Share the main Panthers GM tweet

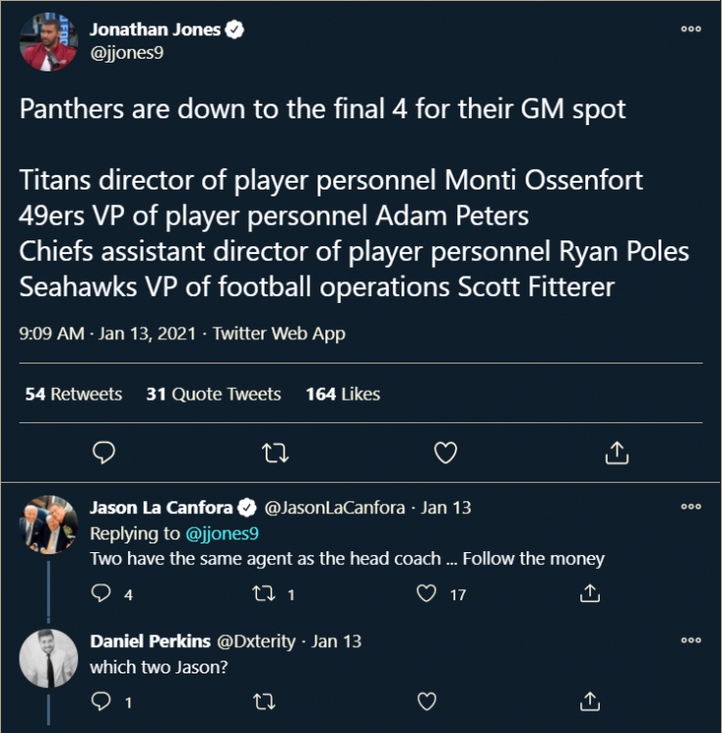(x=616, y=453)
